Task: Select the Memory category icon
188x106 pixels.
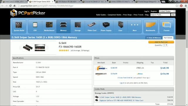Action: pos(63,26)
